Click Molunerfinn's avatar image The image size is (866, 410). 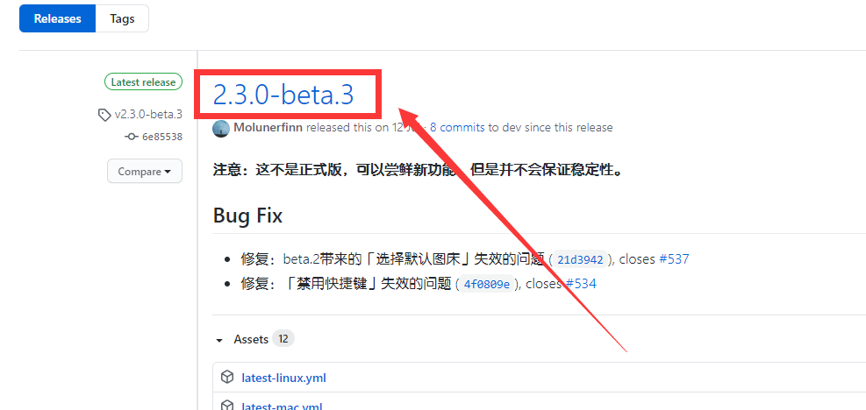pyautogui.click(x=221, y=128)
